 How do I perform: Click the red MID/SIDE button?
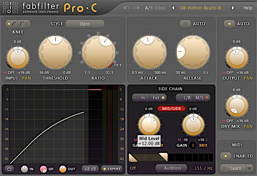pos(171,108)
